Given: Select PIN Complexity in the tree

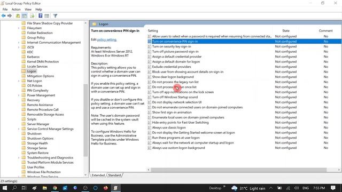Looking at the screenshot, I should (x=37, y=90).
